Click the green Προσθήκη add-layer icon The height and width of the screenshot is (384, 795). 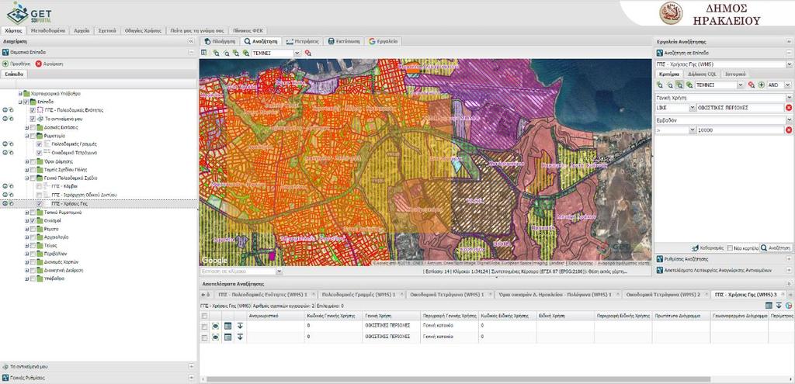(x=5, y=64)
